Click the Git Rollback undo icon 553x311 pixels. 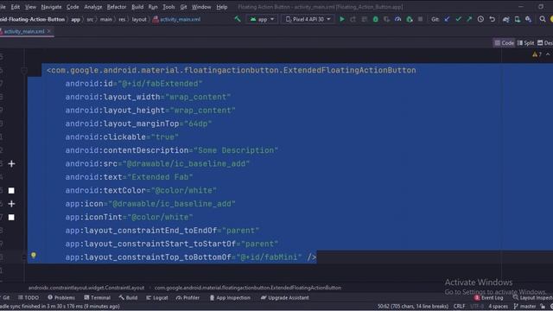click(x=492, y=19)
